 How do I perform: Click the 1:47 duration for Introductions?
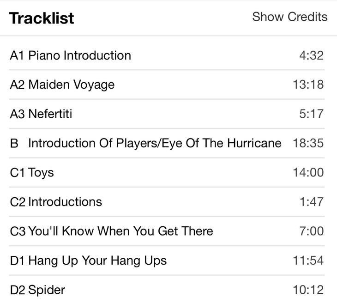tap(311, 202)
